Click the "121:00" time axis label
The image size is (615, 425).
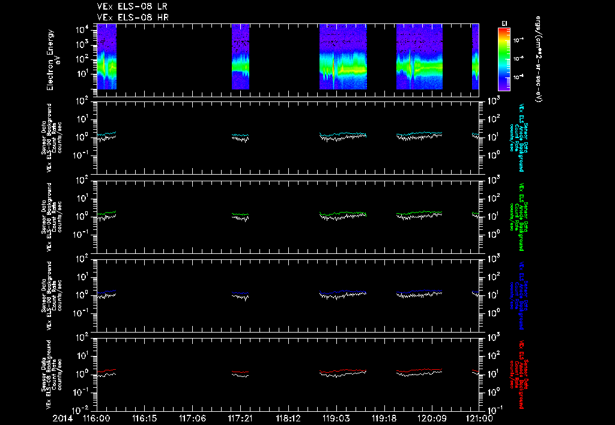click(479, 418)
